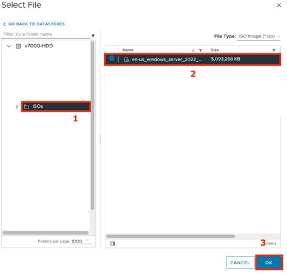Select the ISOs folder in the tree
The height and width of the screenshot is (274, 287).
(56, 107)
